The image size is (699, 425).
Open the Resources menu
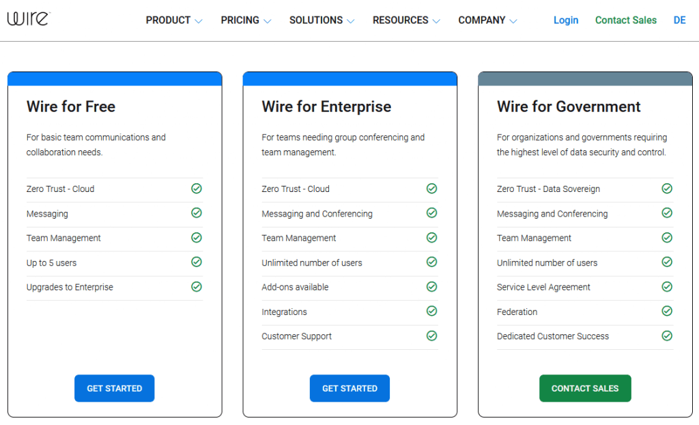(406, 20)
